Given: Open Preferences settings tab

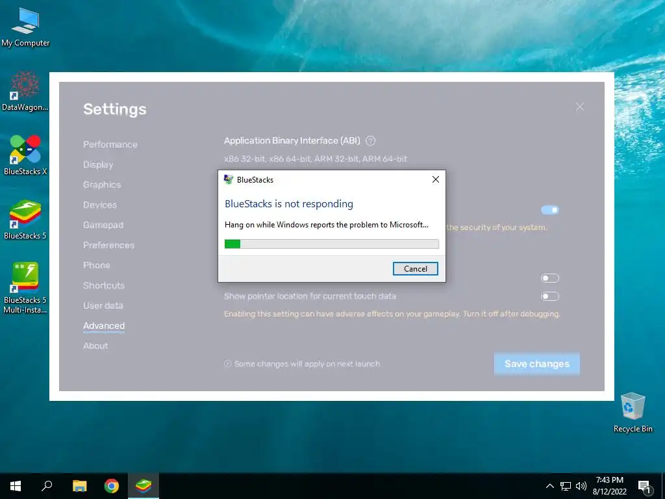Looking at the screenshot, I should [x=108, y=245].
